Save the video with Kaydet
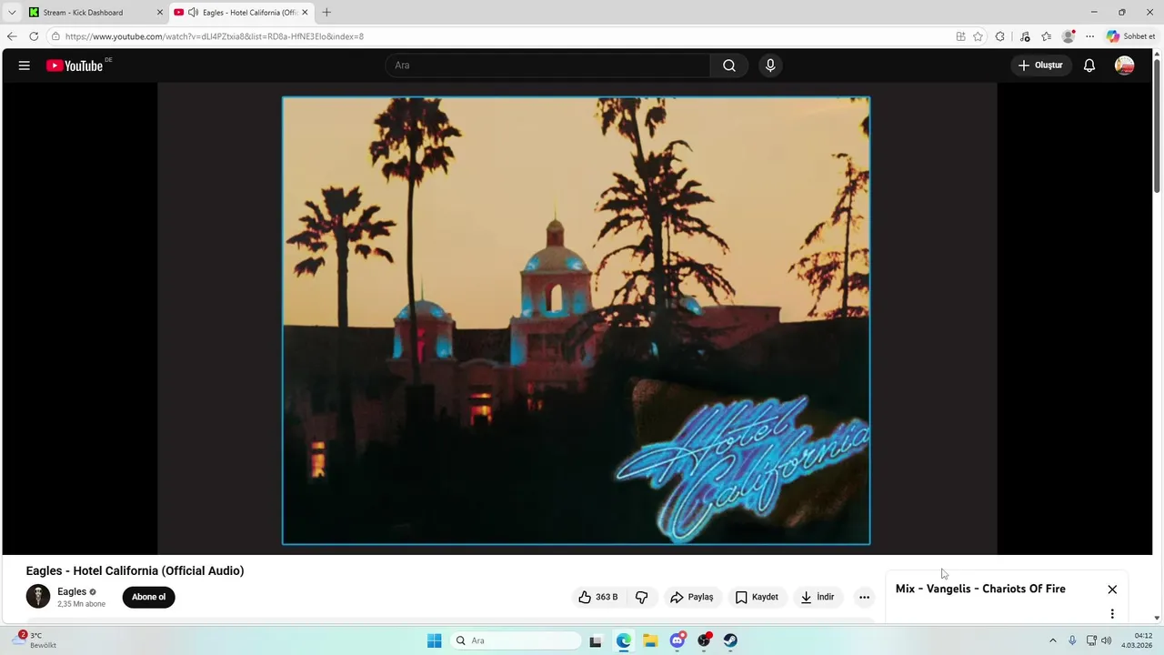The width and height of the screenshot is (1164, 655). pos(757,597)
